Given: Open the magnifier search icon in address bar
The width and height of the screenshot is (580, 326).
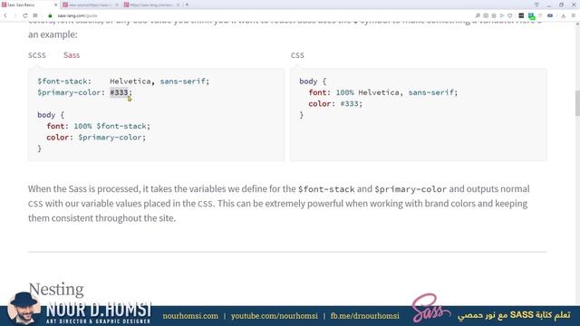Looking at the screenshot, I should click(x=478, y=15).
